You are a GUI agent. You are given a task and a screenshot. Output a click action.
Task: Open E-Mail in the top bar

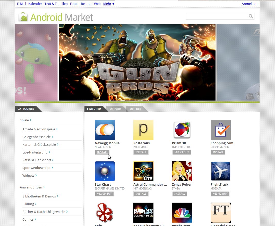21,4
